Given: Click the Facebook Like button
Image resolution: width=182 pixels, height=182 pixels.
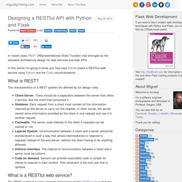Looking at the screenshot, I should pyautogui.click(x=25, y=47).
